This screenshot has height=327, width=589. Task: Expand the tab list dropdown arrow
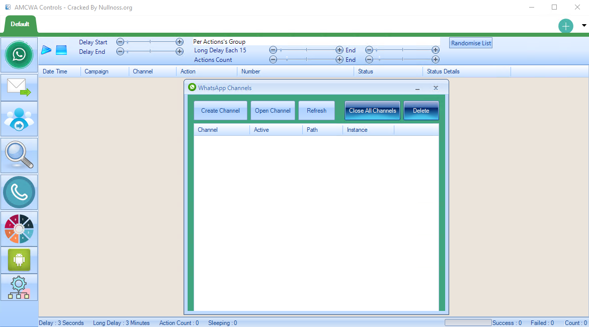click(584, 26)
